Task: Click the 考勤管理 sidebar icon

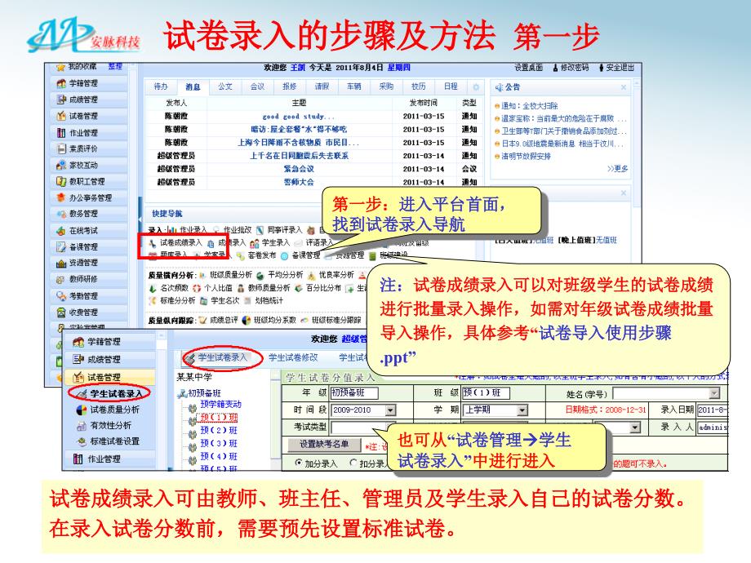Action: click(x=61, y=295)
